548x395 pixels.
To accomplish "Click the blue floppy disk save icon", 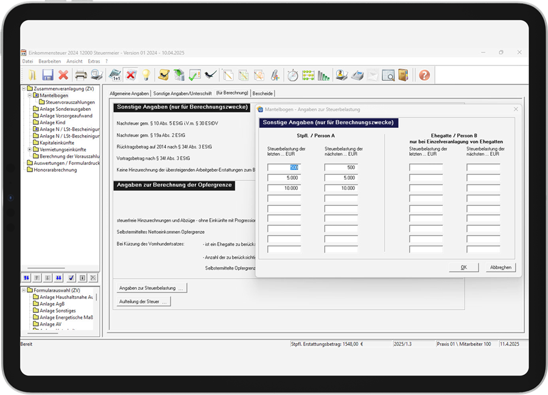I will click(x=48, y=75).
